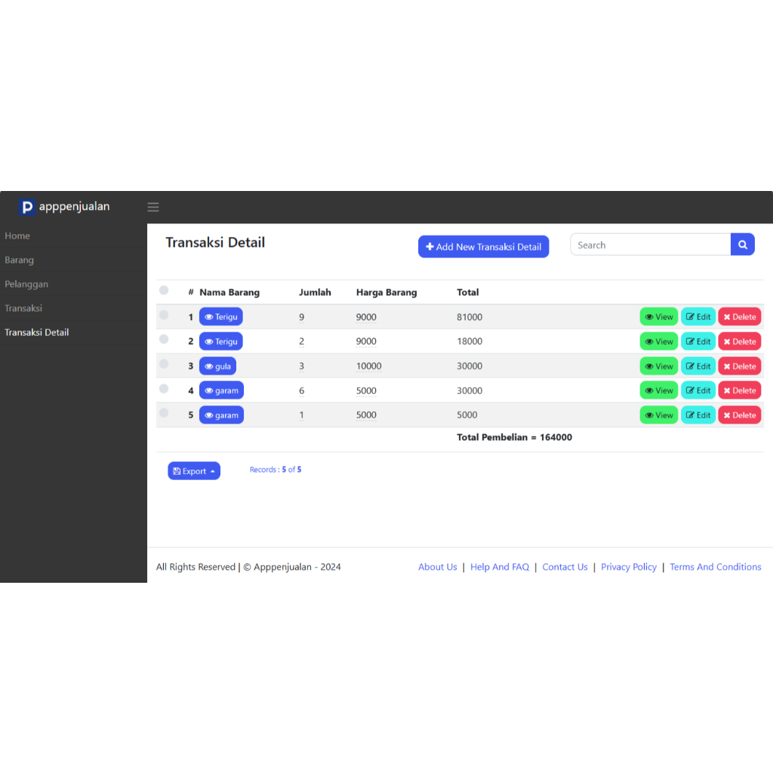Screen dimensions: 773x773
Task: Delete the row 1 Terigu record
Action: click(x=739, y=317)
